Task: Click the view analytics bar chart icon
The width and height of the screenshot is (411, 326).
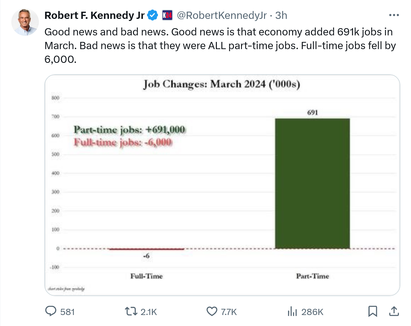Action: 292,311
